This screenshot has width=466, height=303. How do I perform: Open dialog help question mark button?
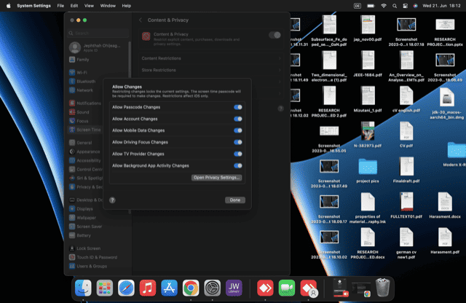coord(112,200)
